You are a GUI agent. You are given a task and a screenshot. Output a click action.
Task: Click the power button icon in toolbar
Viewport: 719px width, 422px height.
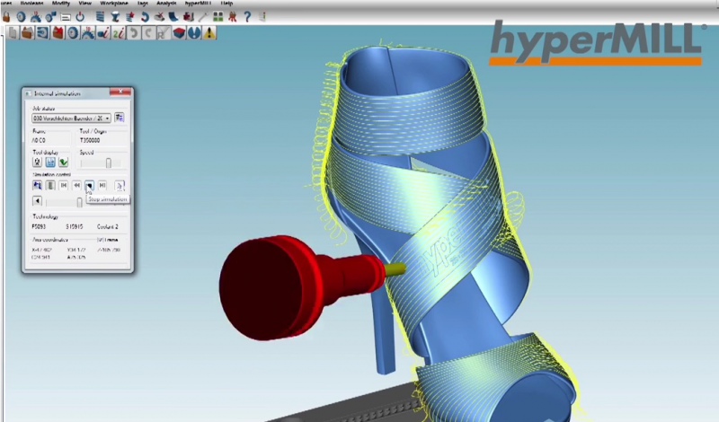tap(80, 17)
